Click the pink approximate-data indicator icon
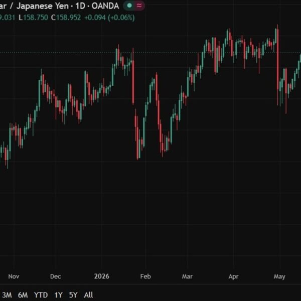 click(139, 6)
